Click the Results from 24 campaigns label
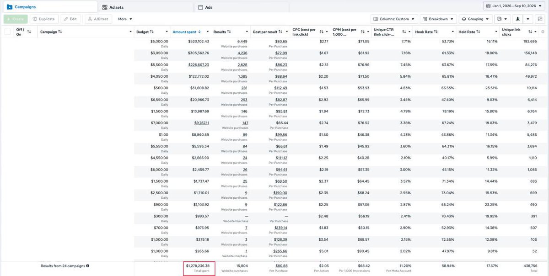Screen dimensions: 549x276 (x=62, y=265)
